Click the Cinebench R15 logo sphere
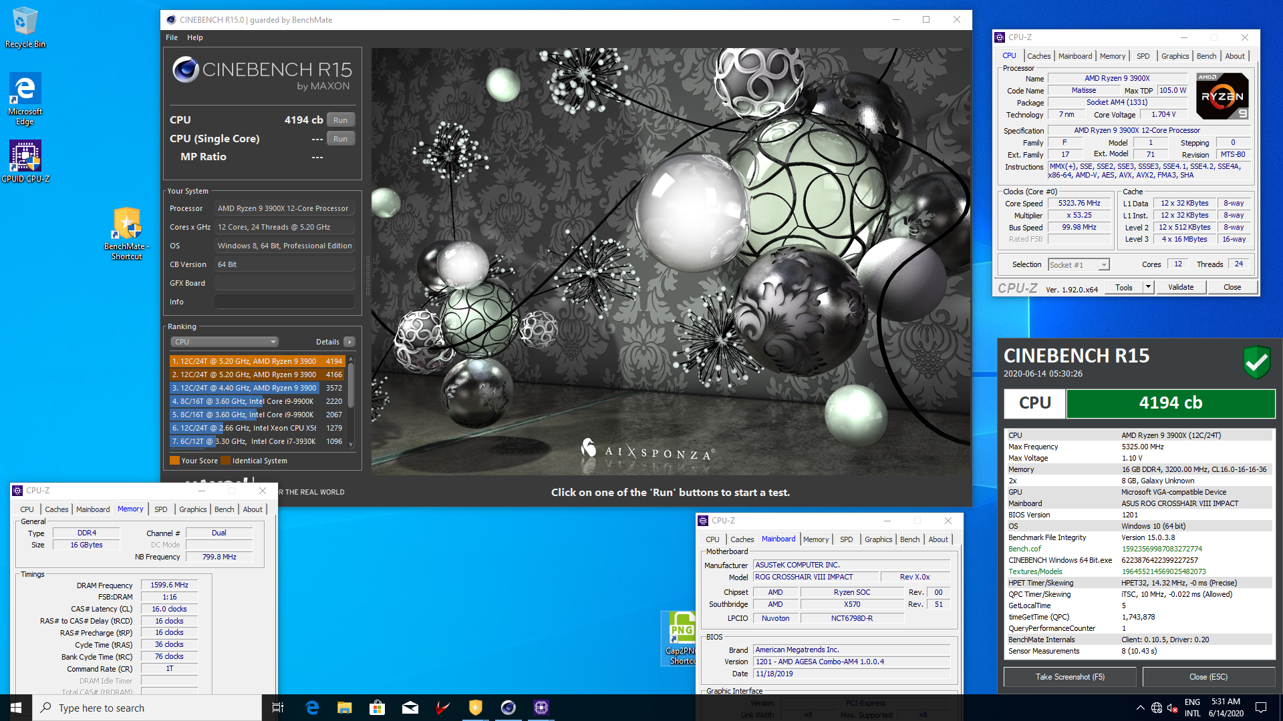The image size is (1283, 721). [x=186, y=69]
